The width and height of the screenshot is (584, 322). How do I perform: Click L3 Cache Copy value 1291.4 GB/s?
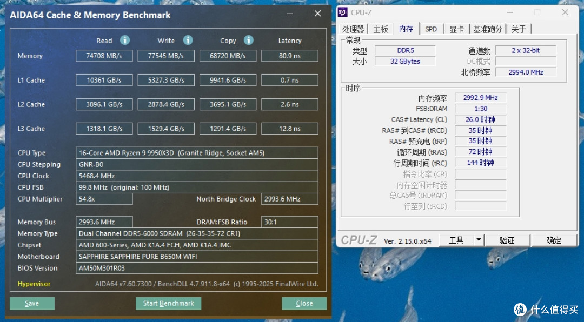coord(228,129)
